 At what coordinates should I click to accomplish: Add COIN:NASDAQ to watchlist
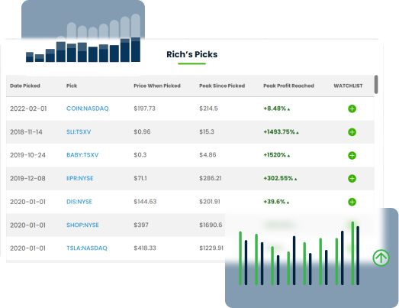coord(352,109)
